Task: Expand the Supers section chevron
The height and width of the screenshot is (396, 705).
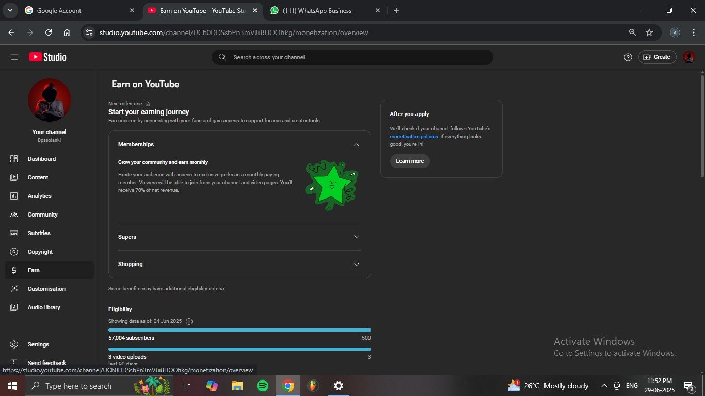Action: pos(356,237)
